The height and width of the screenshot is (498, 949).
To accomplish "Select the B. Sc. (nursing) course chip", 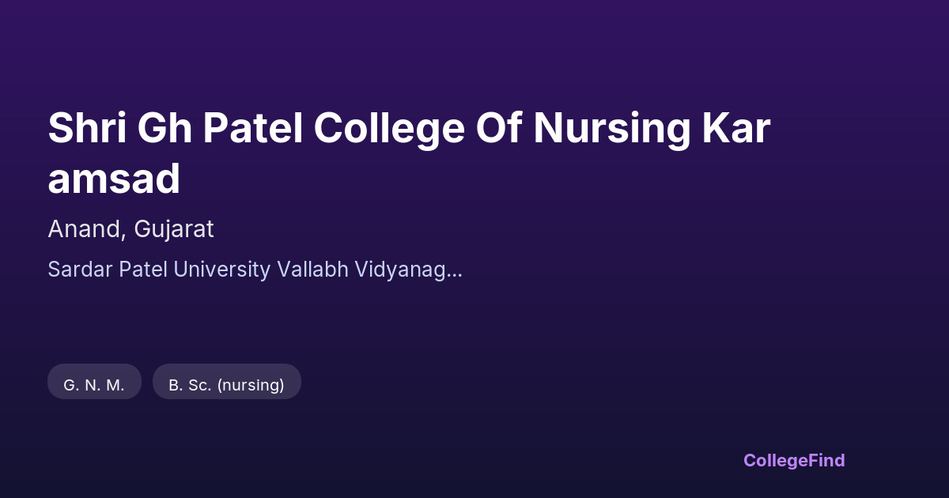I will 226,385.
